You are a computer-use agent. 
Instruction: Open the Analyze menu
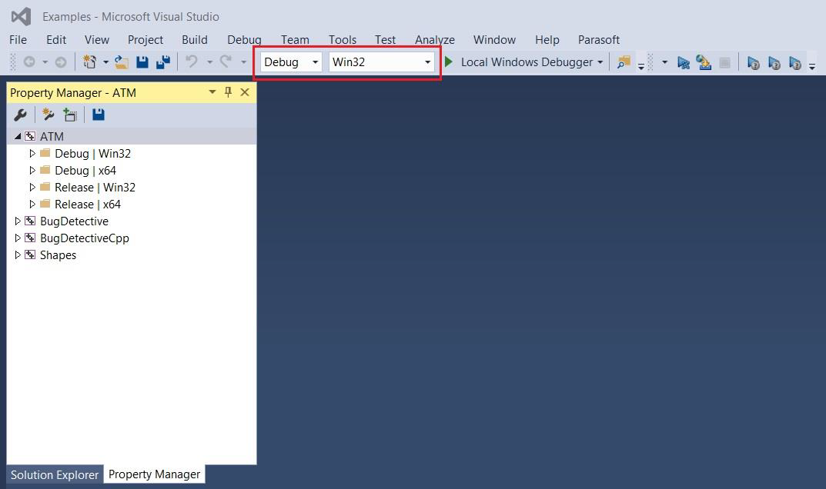[435, 40]
